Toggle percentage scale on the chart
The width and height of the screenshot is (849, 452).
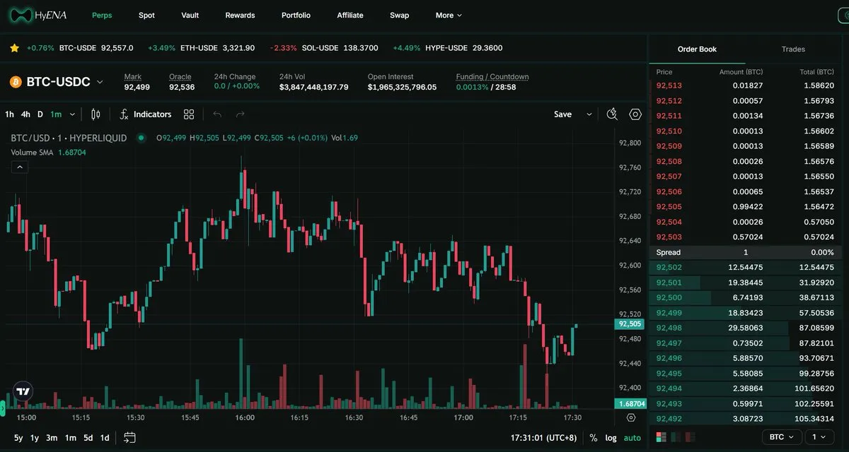593,438
